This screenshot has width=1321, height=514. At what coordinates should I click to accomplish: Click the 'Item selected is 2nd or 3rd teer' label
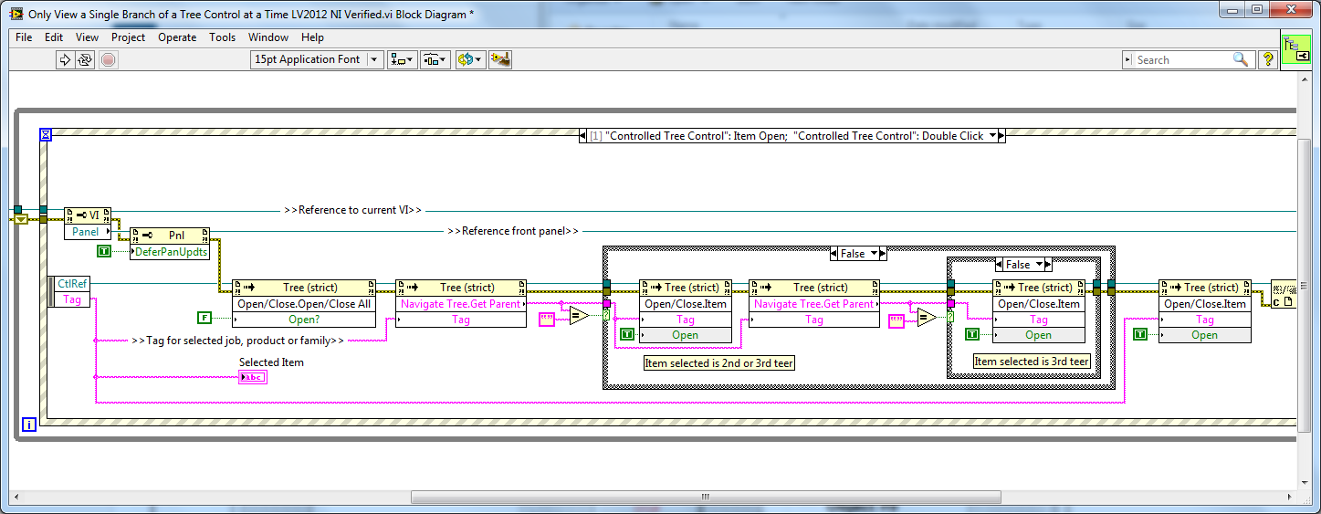[x=719, y=362]
